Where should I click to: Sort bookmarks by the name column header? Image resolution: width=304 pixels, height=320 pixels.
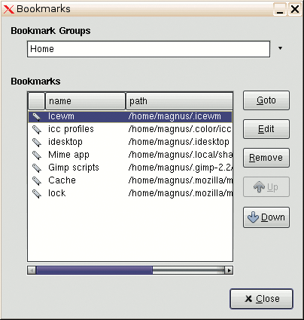point(85,101)
